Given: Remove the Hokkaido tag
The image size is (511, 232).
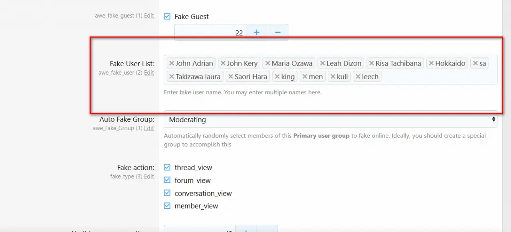Looking at the screenshot, I should (x=431, y=63).
